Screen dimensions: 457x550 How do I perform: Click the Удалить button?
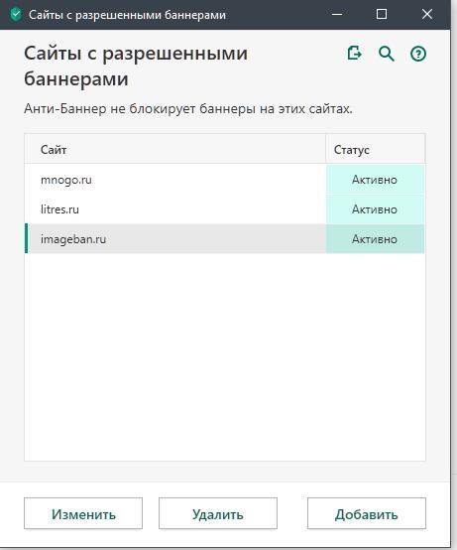(218, 513)
